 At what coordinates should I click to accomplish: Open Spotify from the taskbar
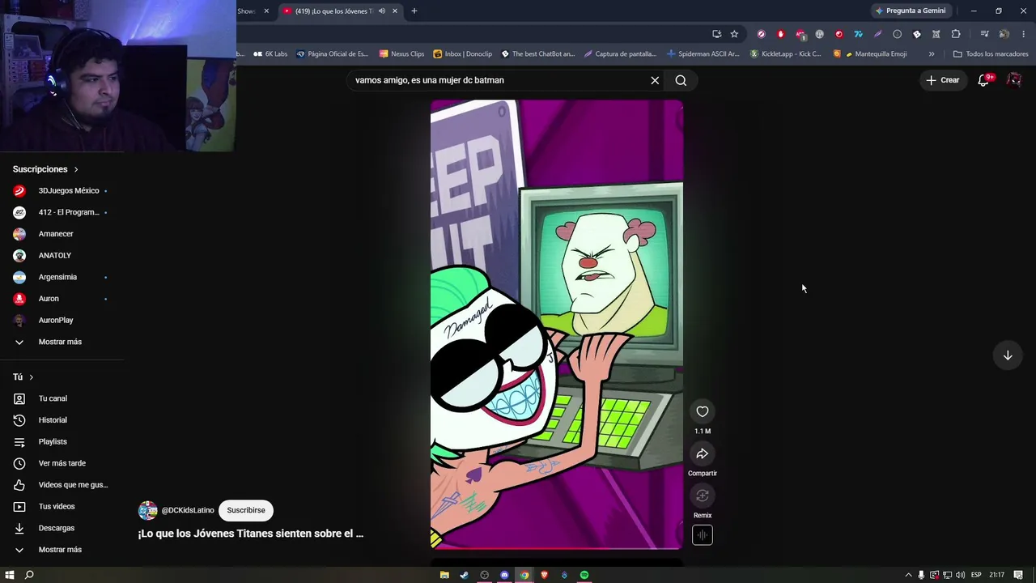[584, 575]
